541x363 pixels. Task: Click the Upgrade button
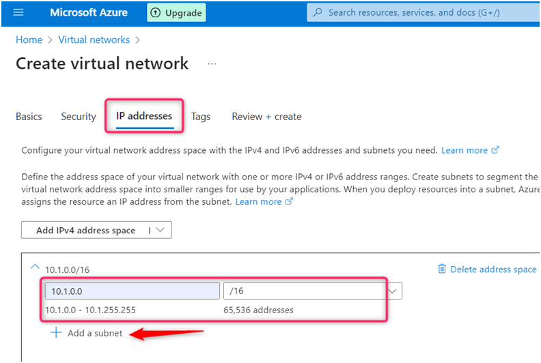click(176, 13)
